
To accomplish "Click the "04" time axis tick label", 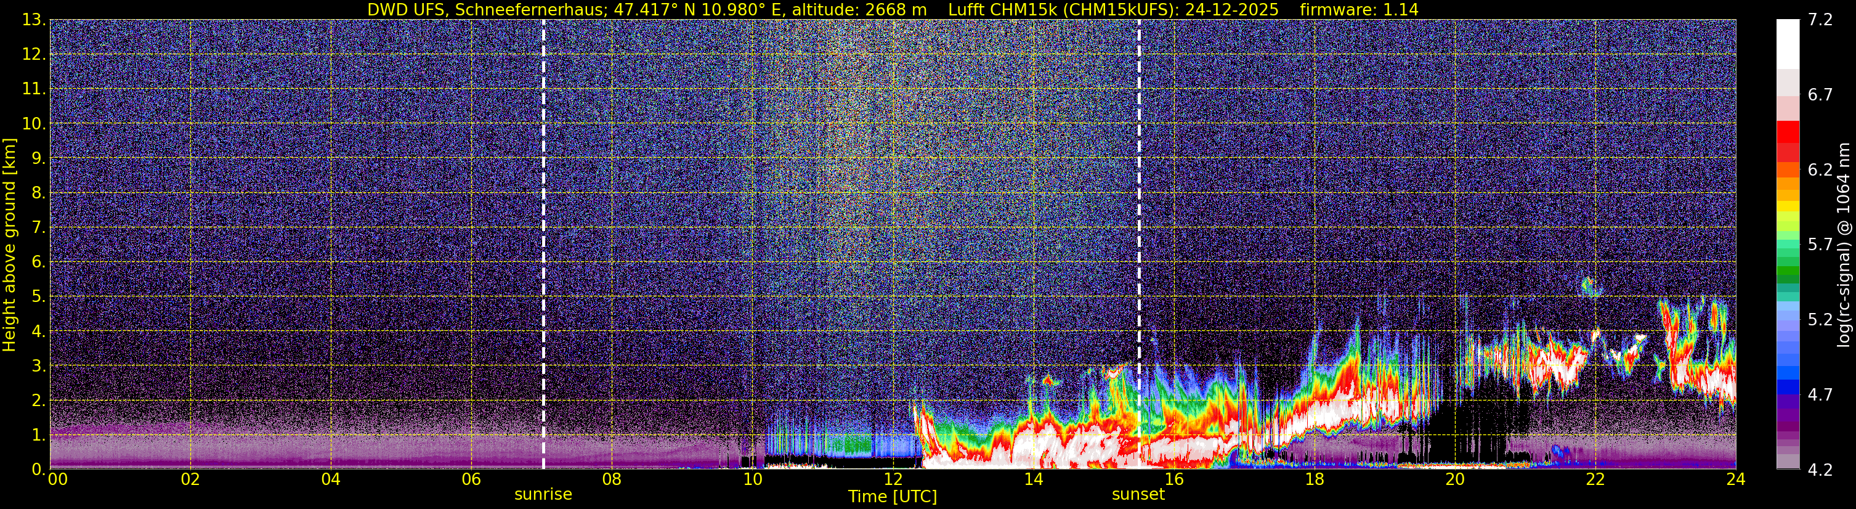I will 331,480.
